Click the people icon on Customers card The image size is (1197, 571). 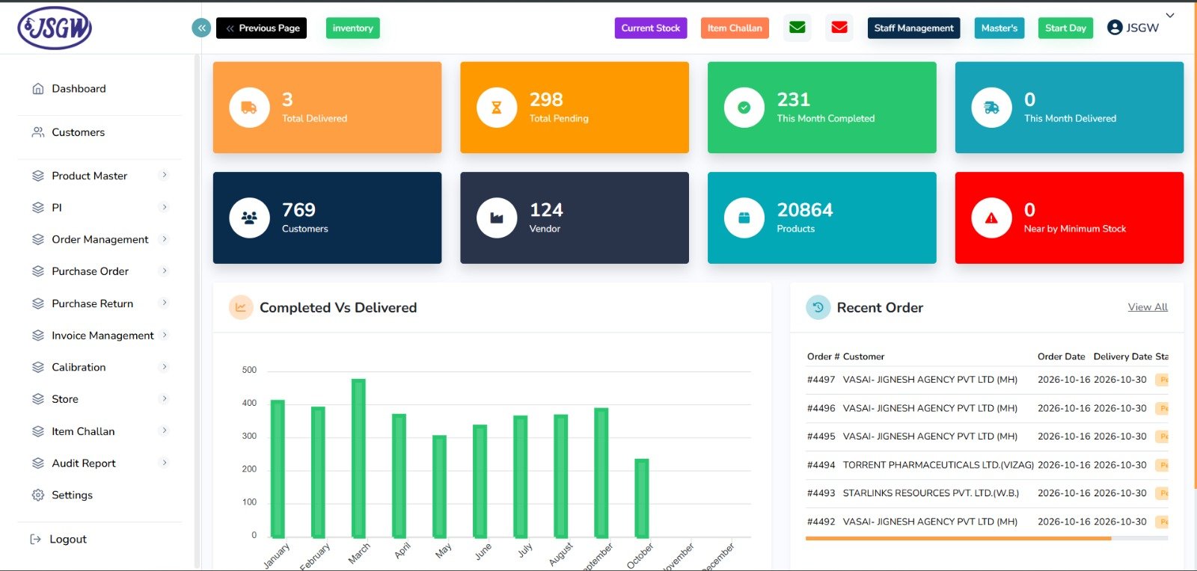point(249,217)
